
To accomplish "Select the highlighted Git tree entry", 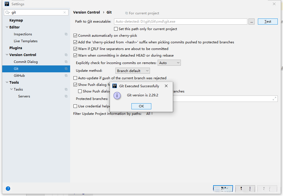I will coord(36,68).
